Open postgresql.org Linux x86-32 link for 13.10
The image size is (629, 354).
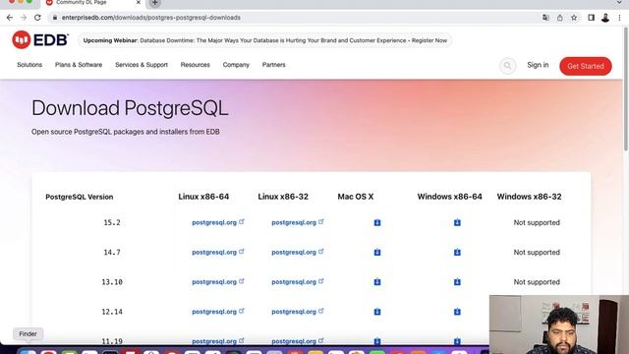tap(298, 282)
